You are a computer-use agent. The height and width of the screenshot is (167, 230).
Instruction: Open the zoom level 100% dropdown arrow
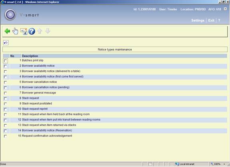pyautogui.click(x=224, y=164)
